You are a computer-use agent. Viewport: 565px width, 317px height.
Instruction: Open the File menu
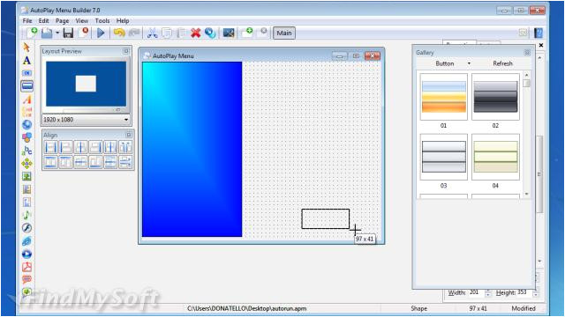click(x=27, y=21)
